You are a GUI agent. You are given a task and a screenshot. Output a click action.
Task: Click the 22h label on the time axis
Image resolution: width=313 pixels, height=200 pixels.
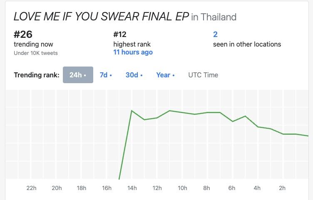click(x=31, y=188)
